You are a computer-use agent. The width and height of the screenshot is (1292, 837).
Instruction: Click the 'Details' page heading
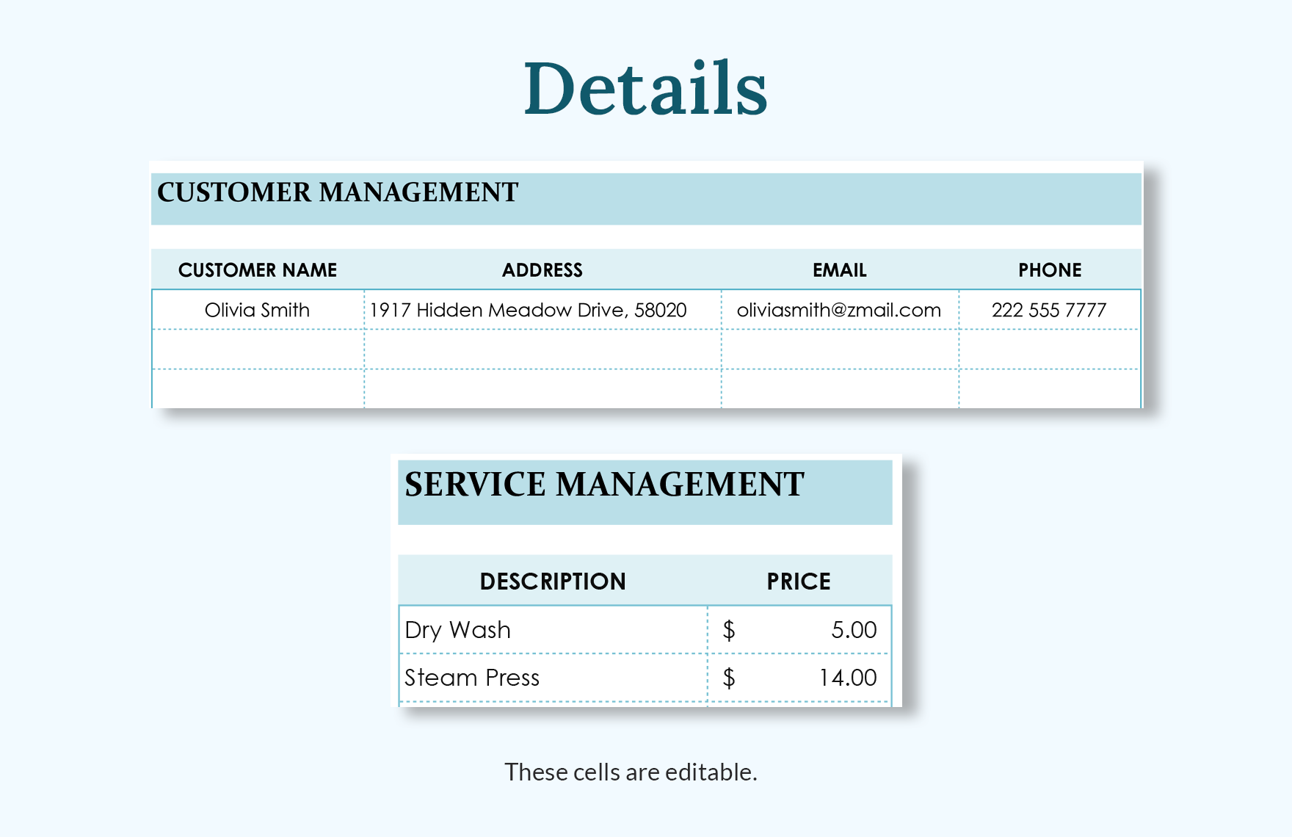click(x=645, y=88)
